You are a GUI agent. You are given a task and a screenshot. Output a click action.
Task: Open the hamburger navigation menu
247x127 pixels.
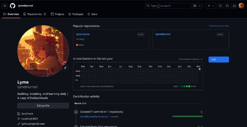[x=5, y=6]
